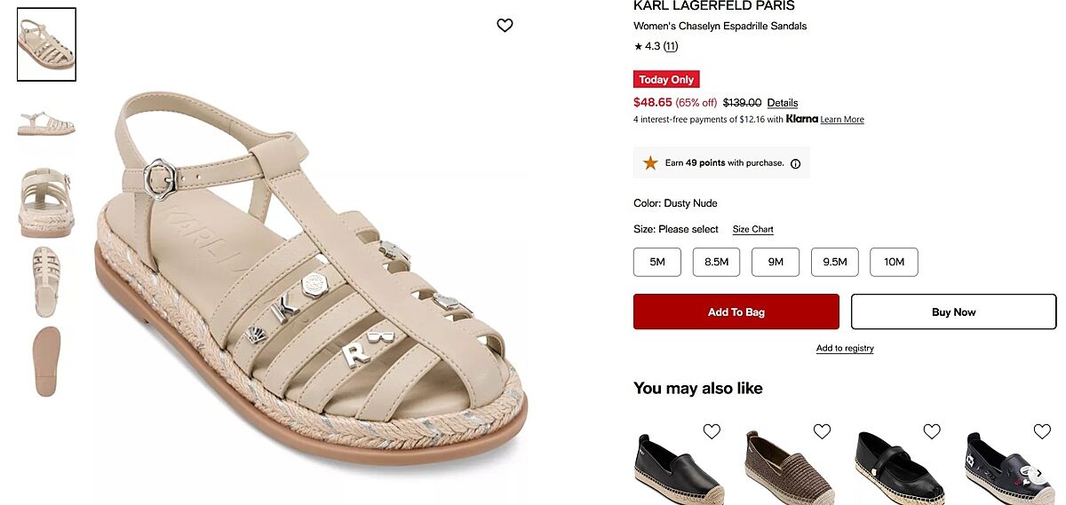This screenshot has height=505, width=1066.
Task: Pick size 9.5M
Action: [x=835, y=262]
